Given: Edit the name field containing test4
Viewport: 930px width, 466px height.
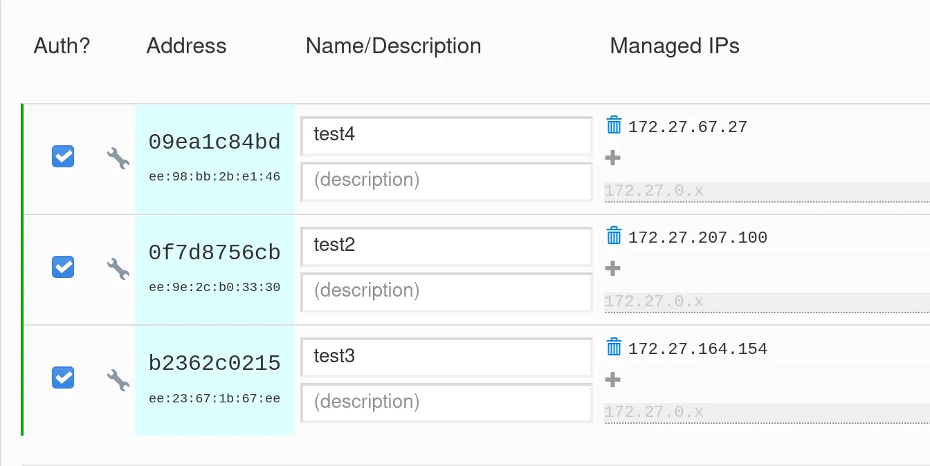Looking at the screenshot, I should coord(446,136).
